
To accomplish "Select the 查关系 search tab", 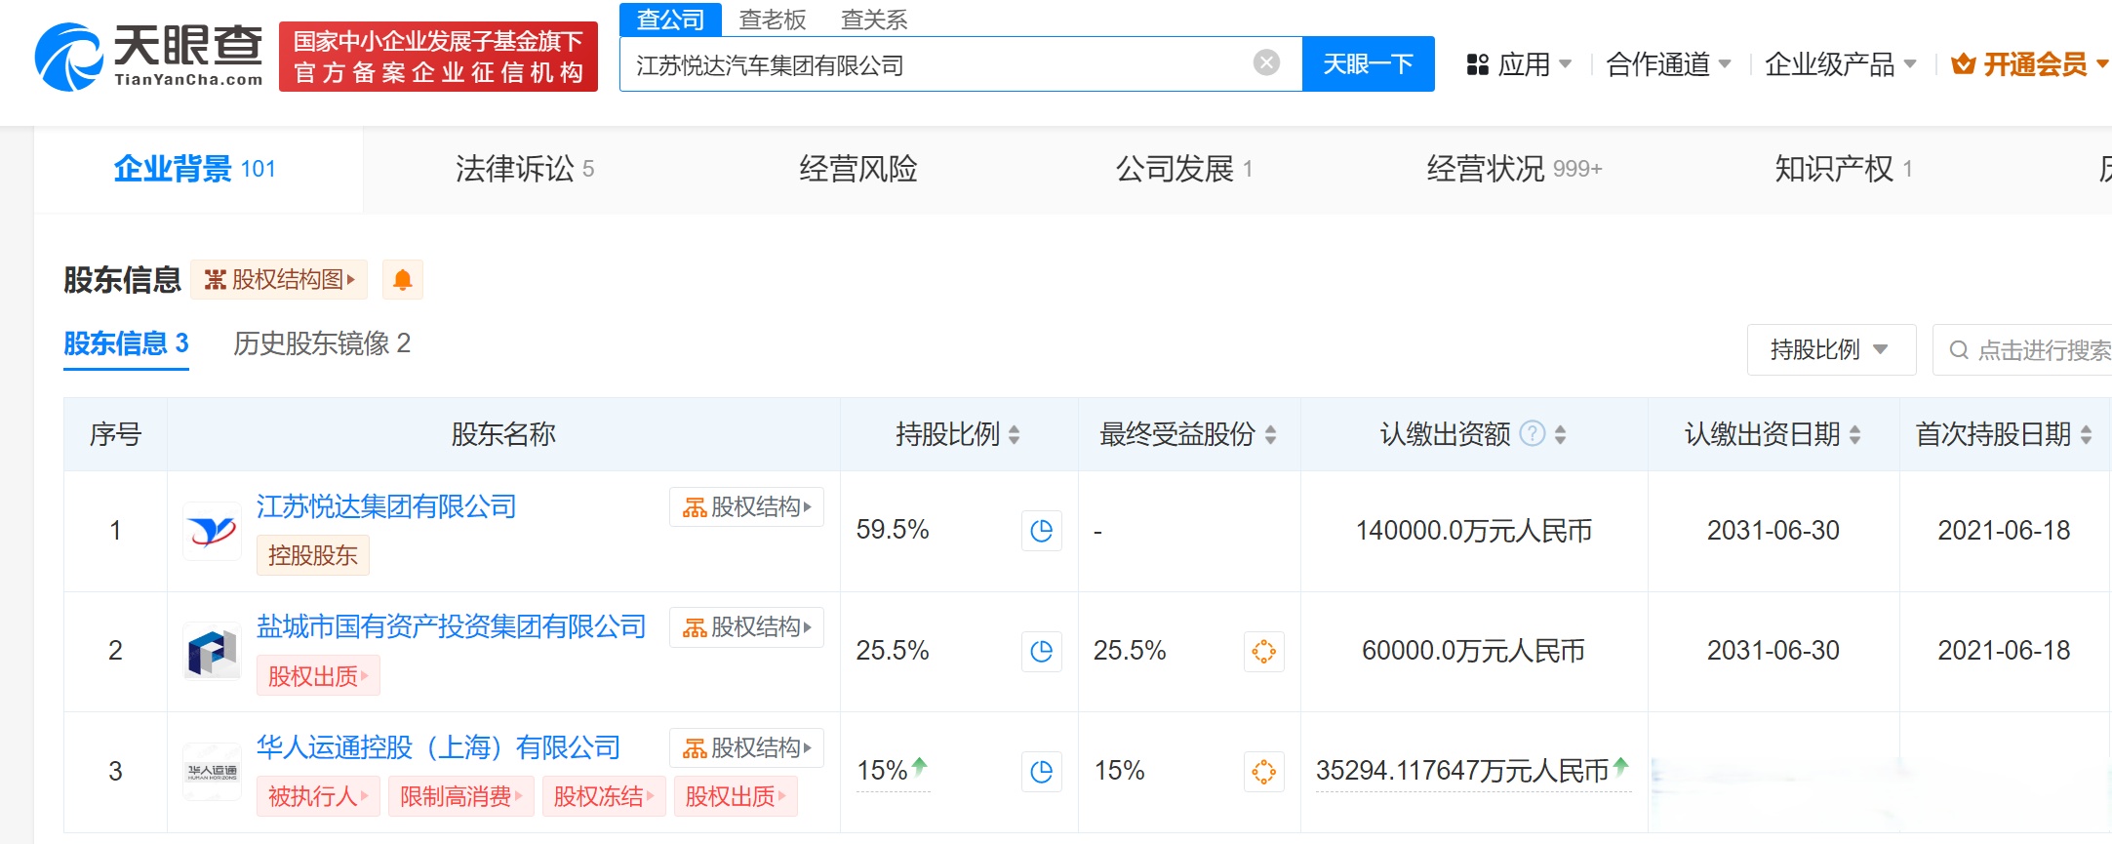I will coord(874,20).
